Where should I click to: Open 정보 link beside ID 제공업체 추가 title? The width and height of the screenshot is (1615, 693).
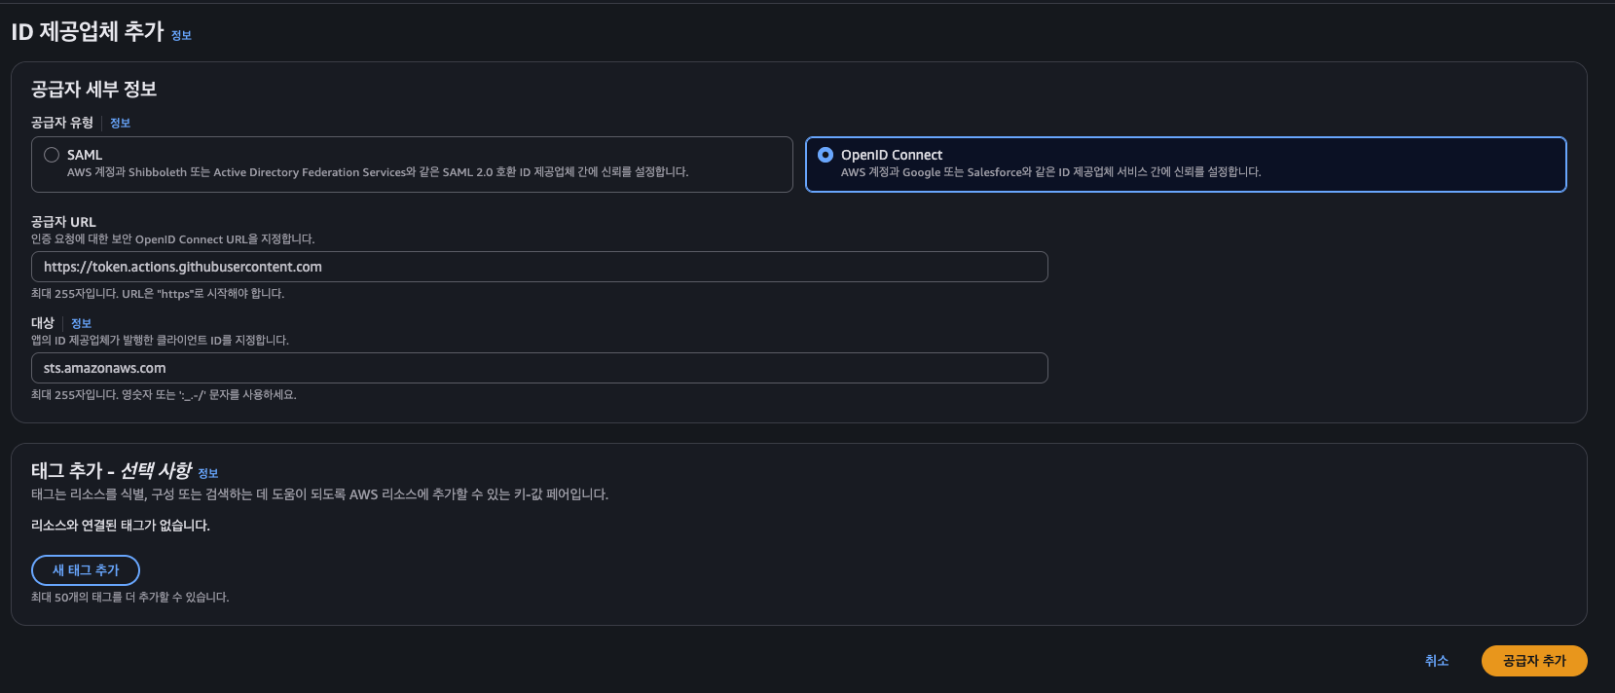[181, 35]
